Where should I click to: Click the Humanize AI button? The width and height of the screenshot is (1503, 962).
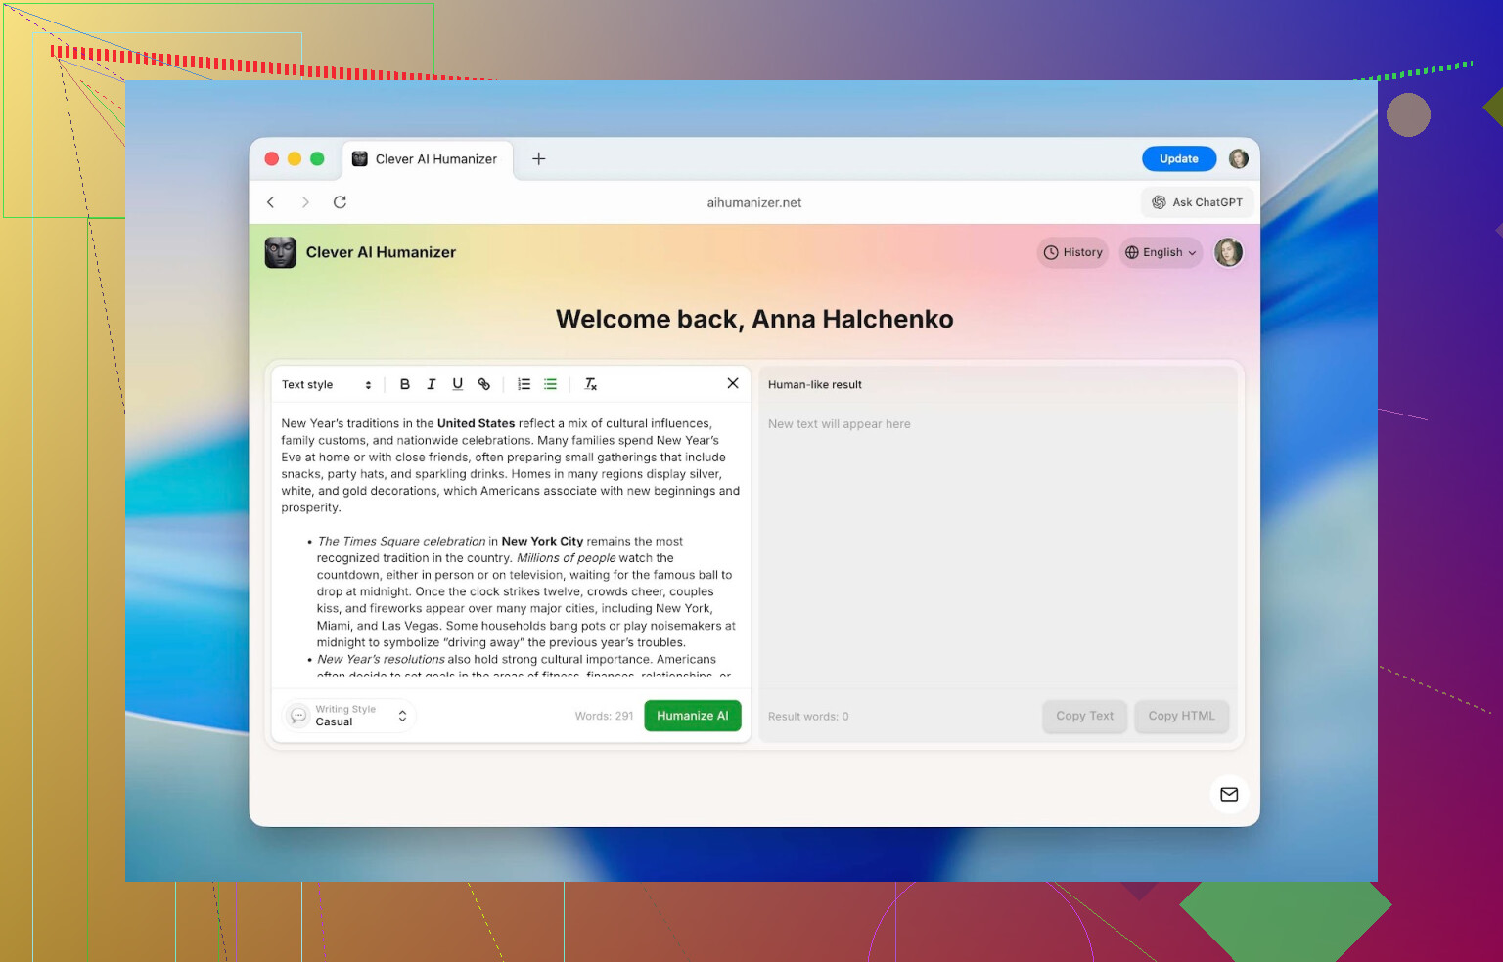(x=692, y=716)
